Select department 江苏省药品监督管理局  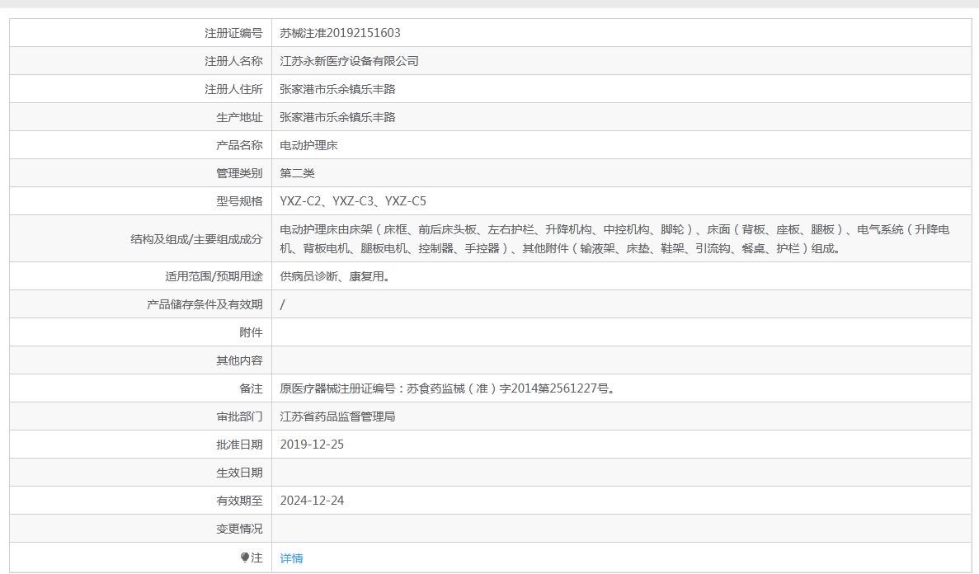click(x=338, y=416)
